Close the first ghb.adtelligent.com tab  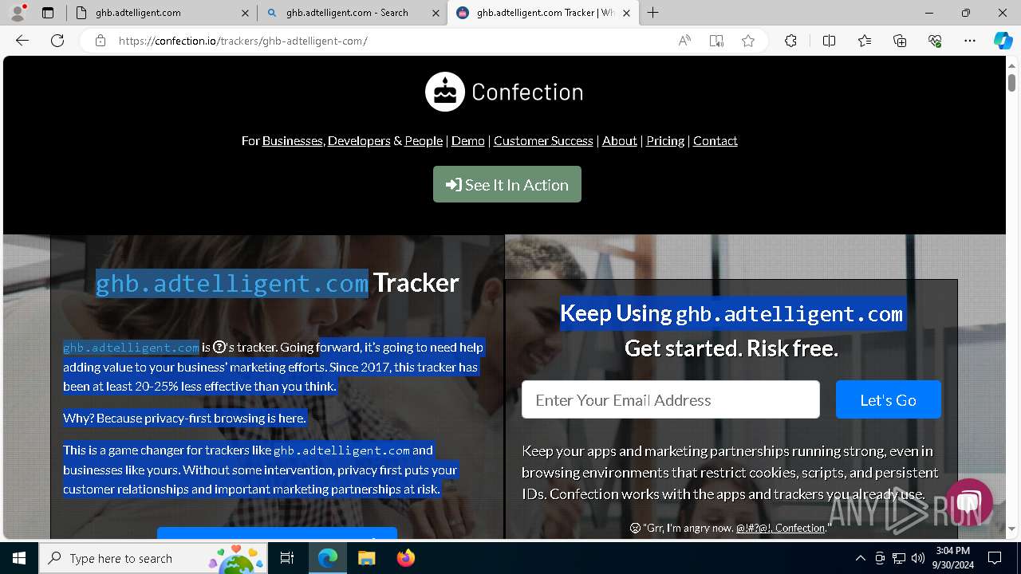click(x=245, y=13)
